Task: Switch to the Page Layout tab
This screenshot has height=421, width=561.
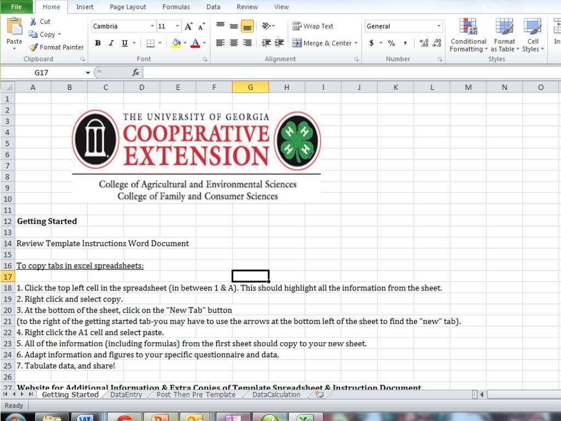Action: (x=128, y=7)
